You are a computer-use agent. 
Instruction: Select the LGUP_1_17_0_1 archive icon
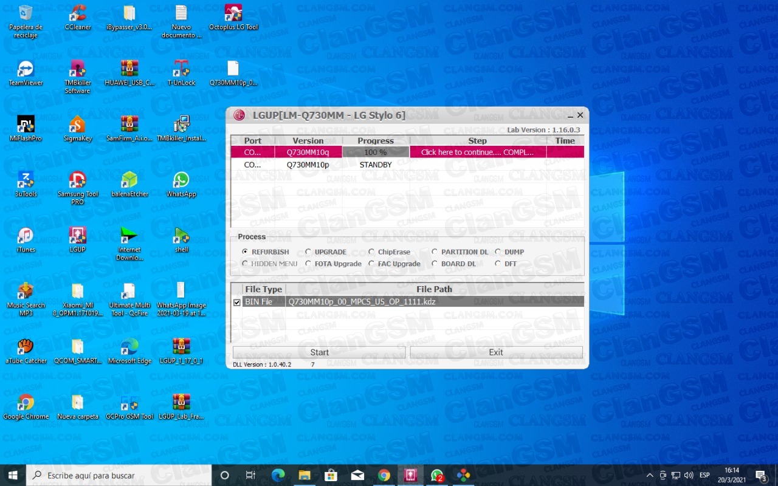[x=181, y=351]
